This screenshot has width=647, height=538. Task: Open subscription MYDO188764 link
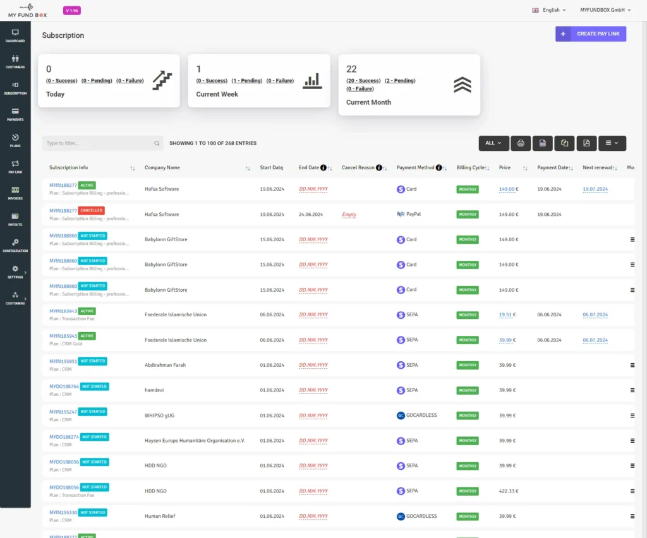pyautogui.click(x=64, y=386)
